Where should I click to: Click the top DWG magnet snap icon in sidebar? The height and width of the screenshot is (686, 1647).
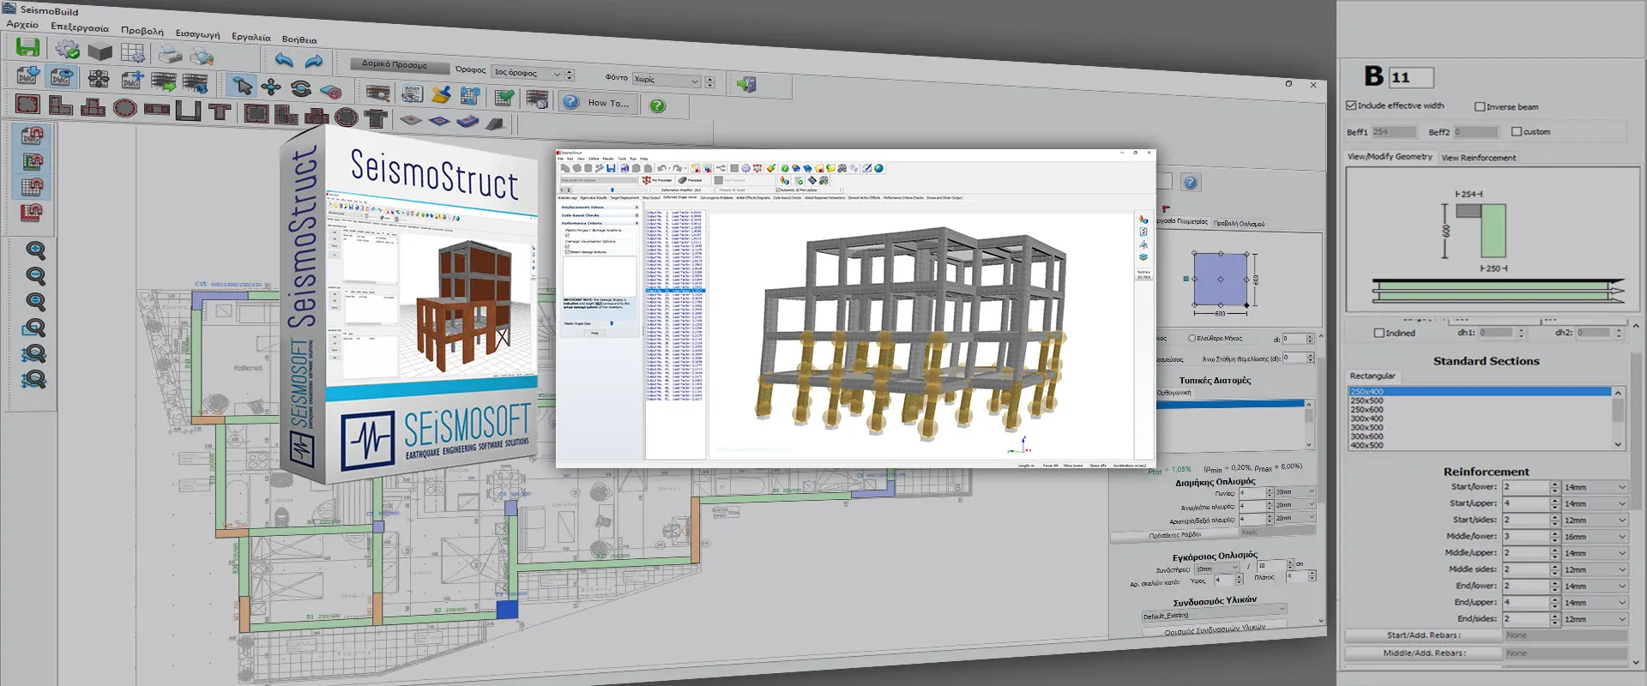tap(32, 135)
